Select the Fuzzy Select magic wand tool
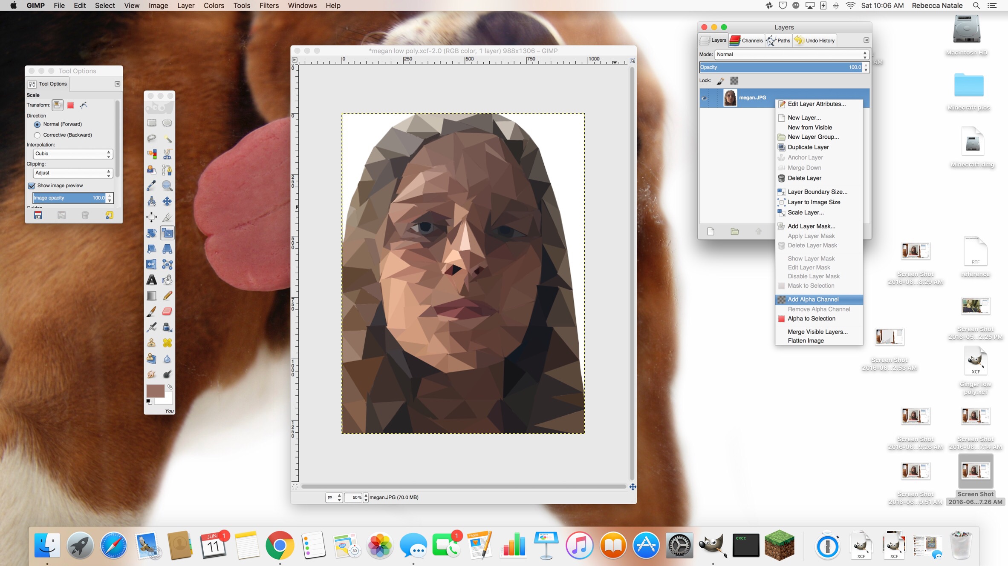Viewport: 1008px width, 566px height. (167, 139)
